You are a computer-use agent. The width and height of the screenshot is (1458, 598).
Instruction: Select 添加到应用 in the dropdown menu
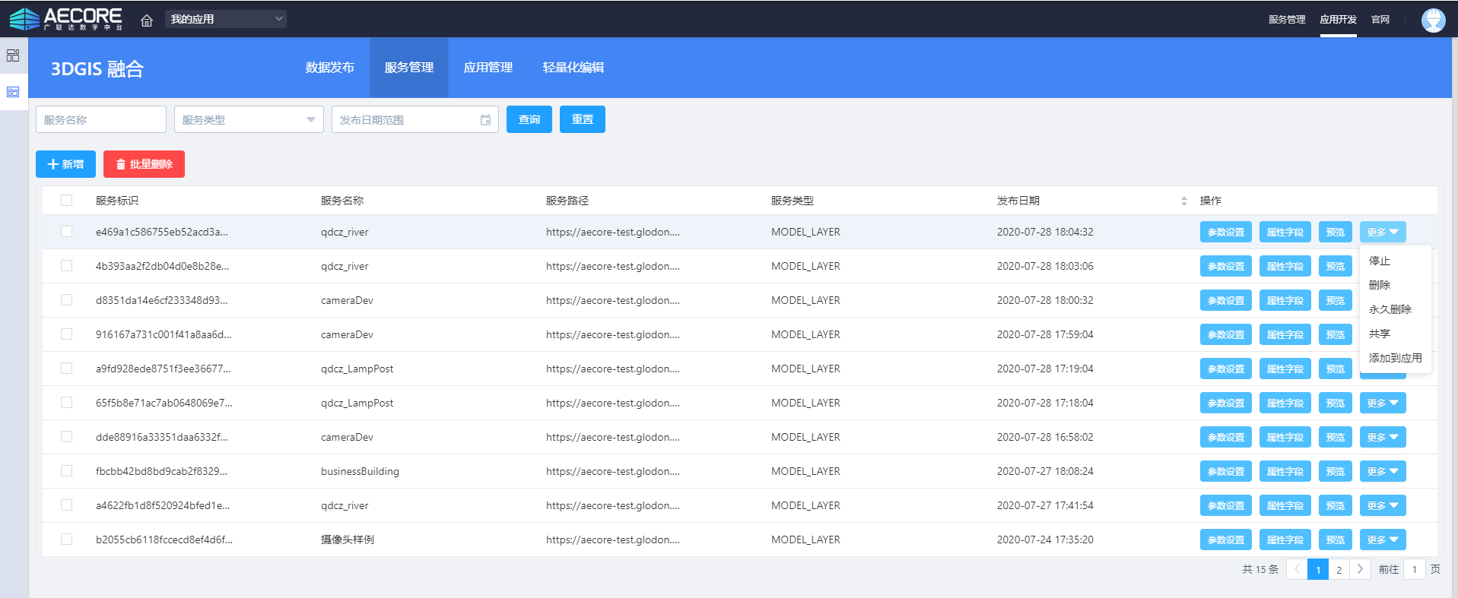point(1395,358)
